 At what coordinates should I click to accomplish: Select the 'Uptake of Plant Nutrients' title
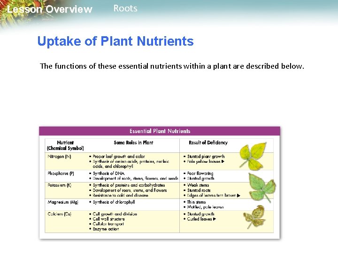click(x=115, y=41)
